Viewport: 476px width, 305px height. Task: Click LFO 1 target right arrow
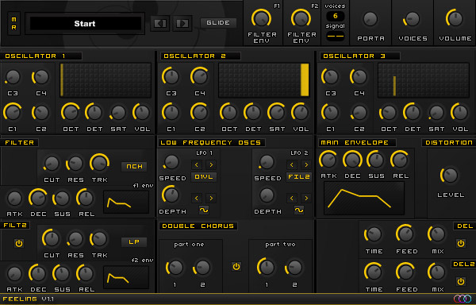pos(211,165)
